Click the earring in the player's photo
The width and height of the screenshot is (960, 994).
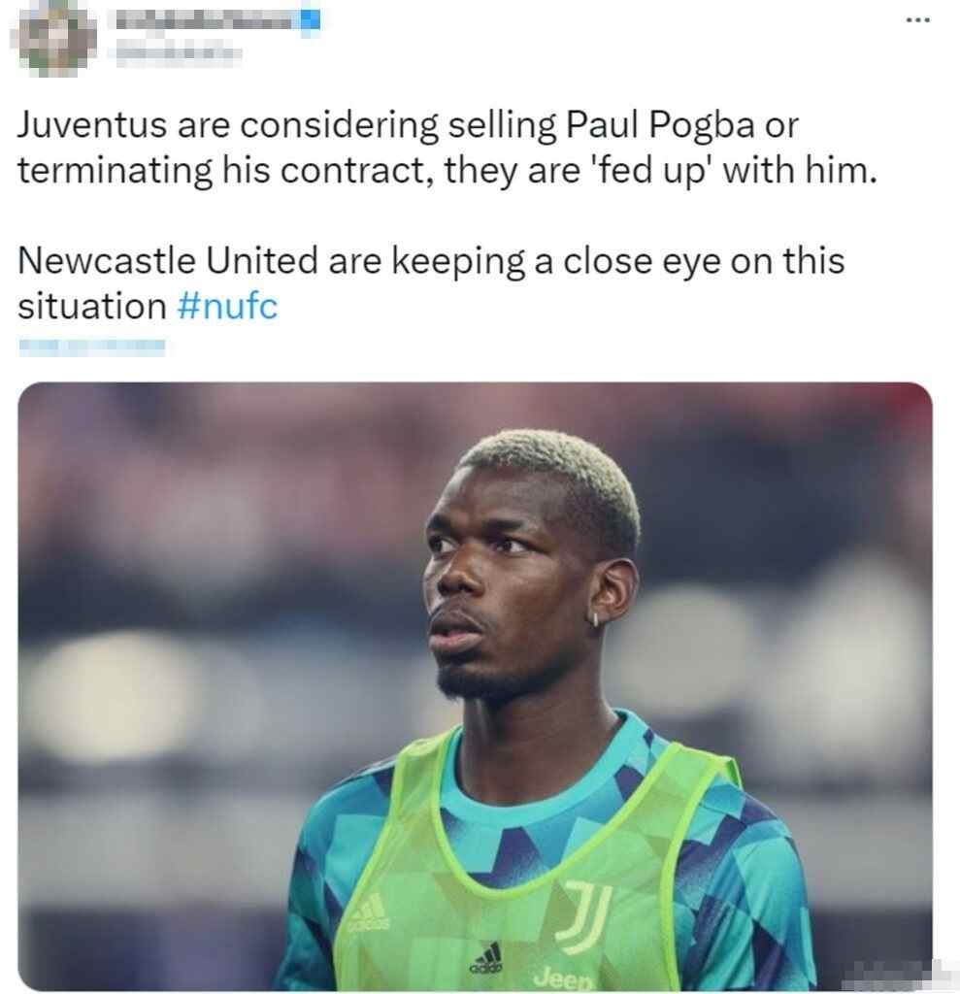click(x=596, y=618)
